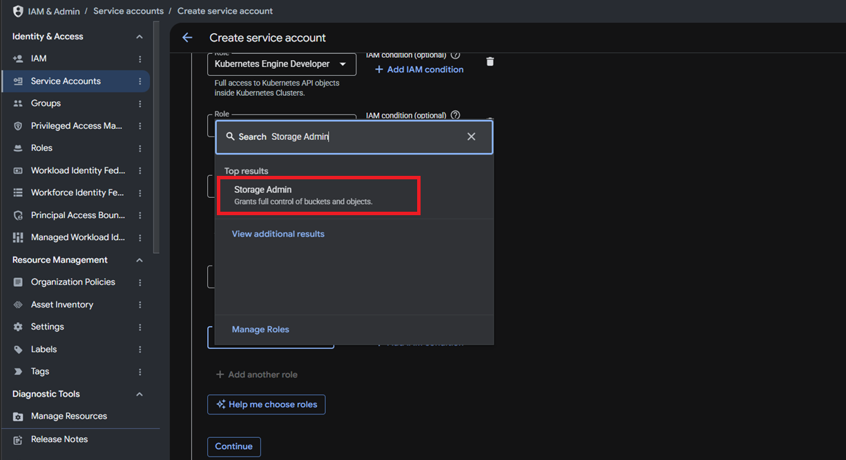846x460 pixels.
Task: Open the three-dot menu next to Labels
Action: pos(140,350)
